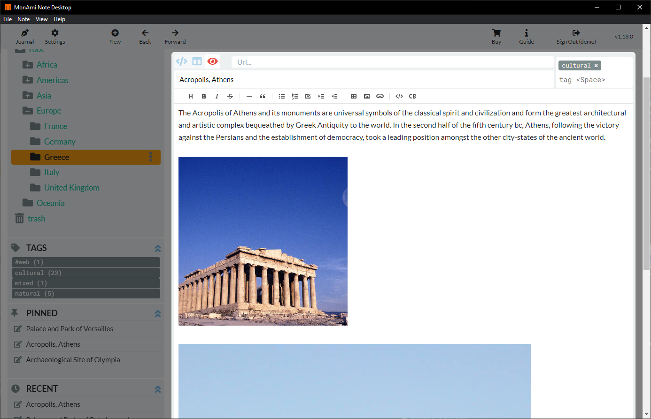The width and height of the screenshot is (651, 419).
Task: Create a new note with New
Action: point(115,37)
